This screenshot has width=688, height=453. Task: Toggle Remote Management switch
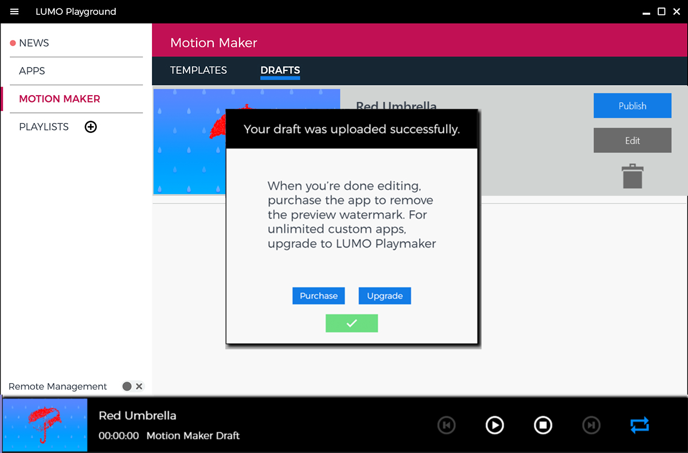point(133,387)
